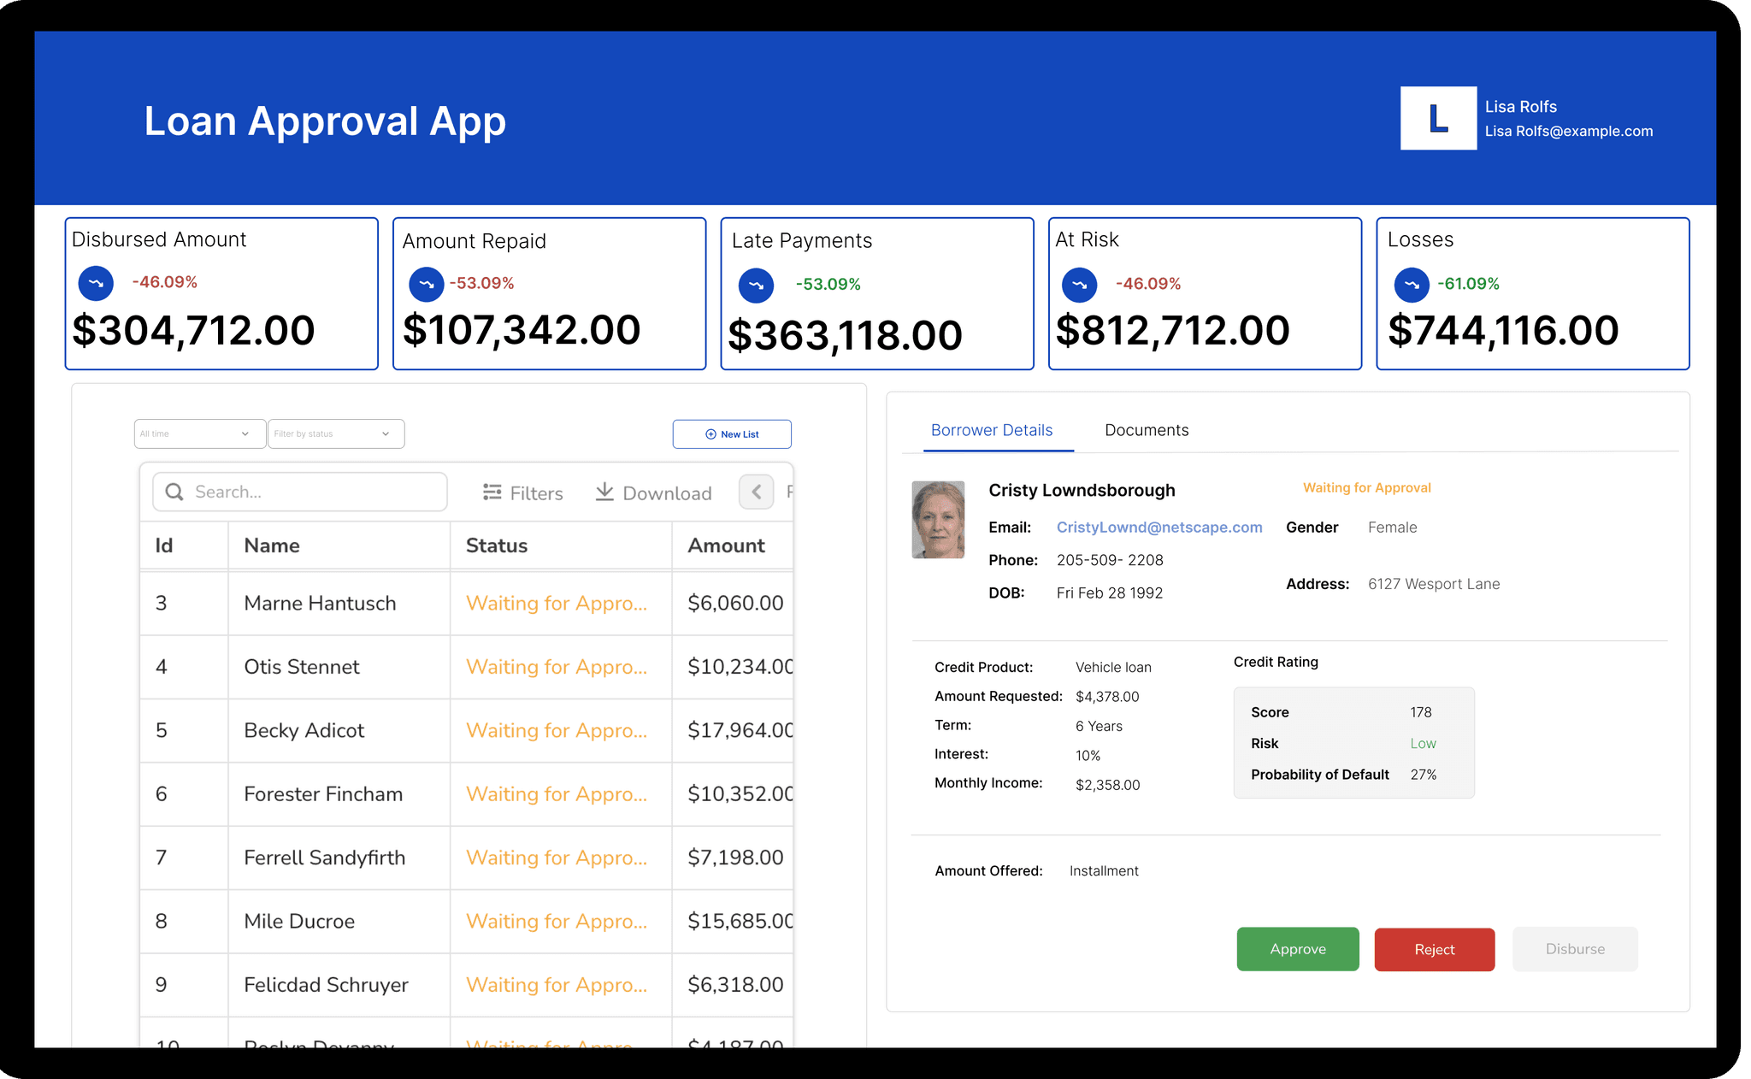Click the trend icon on the Losses card

1411,286
